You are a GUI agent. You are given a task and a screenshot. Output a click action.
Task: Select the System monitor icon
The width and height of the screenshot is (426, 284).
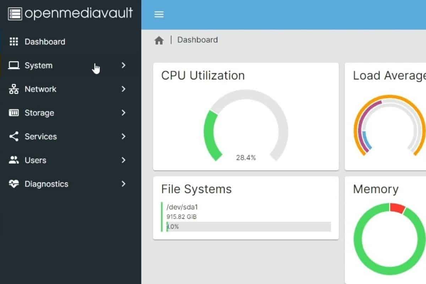[13, 65]
